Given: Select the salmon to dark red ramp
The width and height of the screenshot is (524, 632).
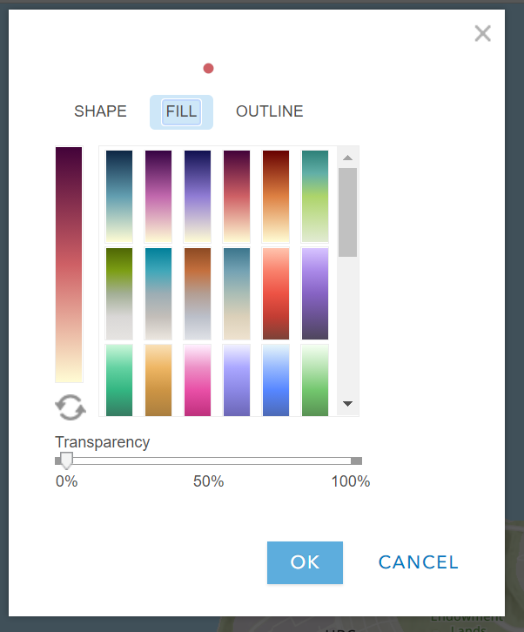Looking at the screenshot, I should point(276,293).
